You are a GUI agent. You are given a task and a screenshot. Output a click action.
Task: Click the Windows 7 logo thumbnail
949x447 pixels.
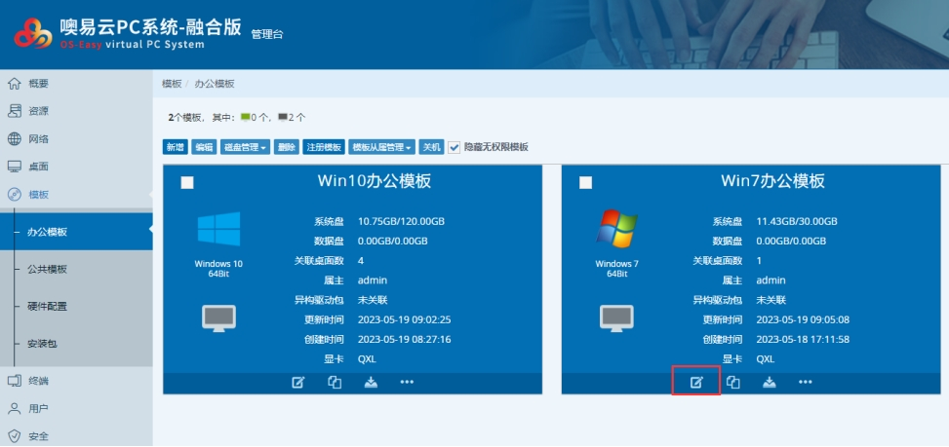616,230
